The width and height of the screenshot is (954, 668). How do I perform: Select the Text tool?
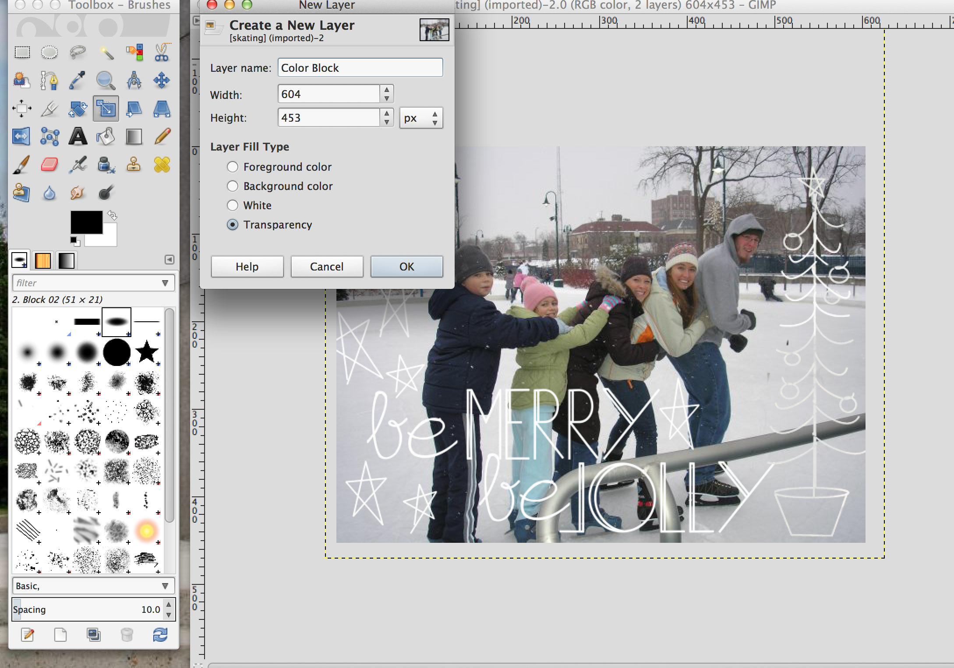pos(78,137)
